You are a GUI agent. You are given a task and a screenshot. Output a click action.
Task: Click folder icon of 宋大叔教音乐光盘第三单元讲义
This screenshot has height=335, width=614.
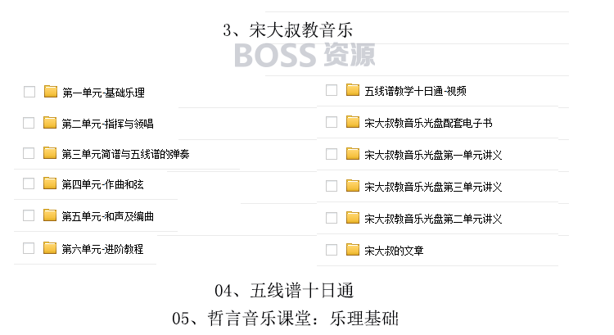pos(353,186)
